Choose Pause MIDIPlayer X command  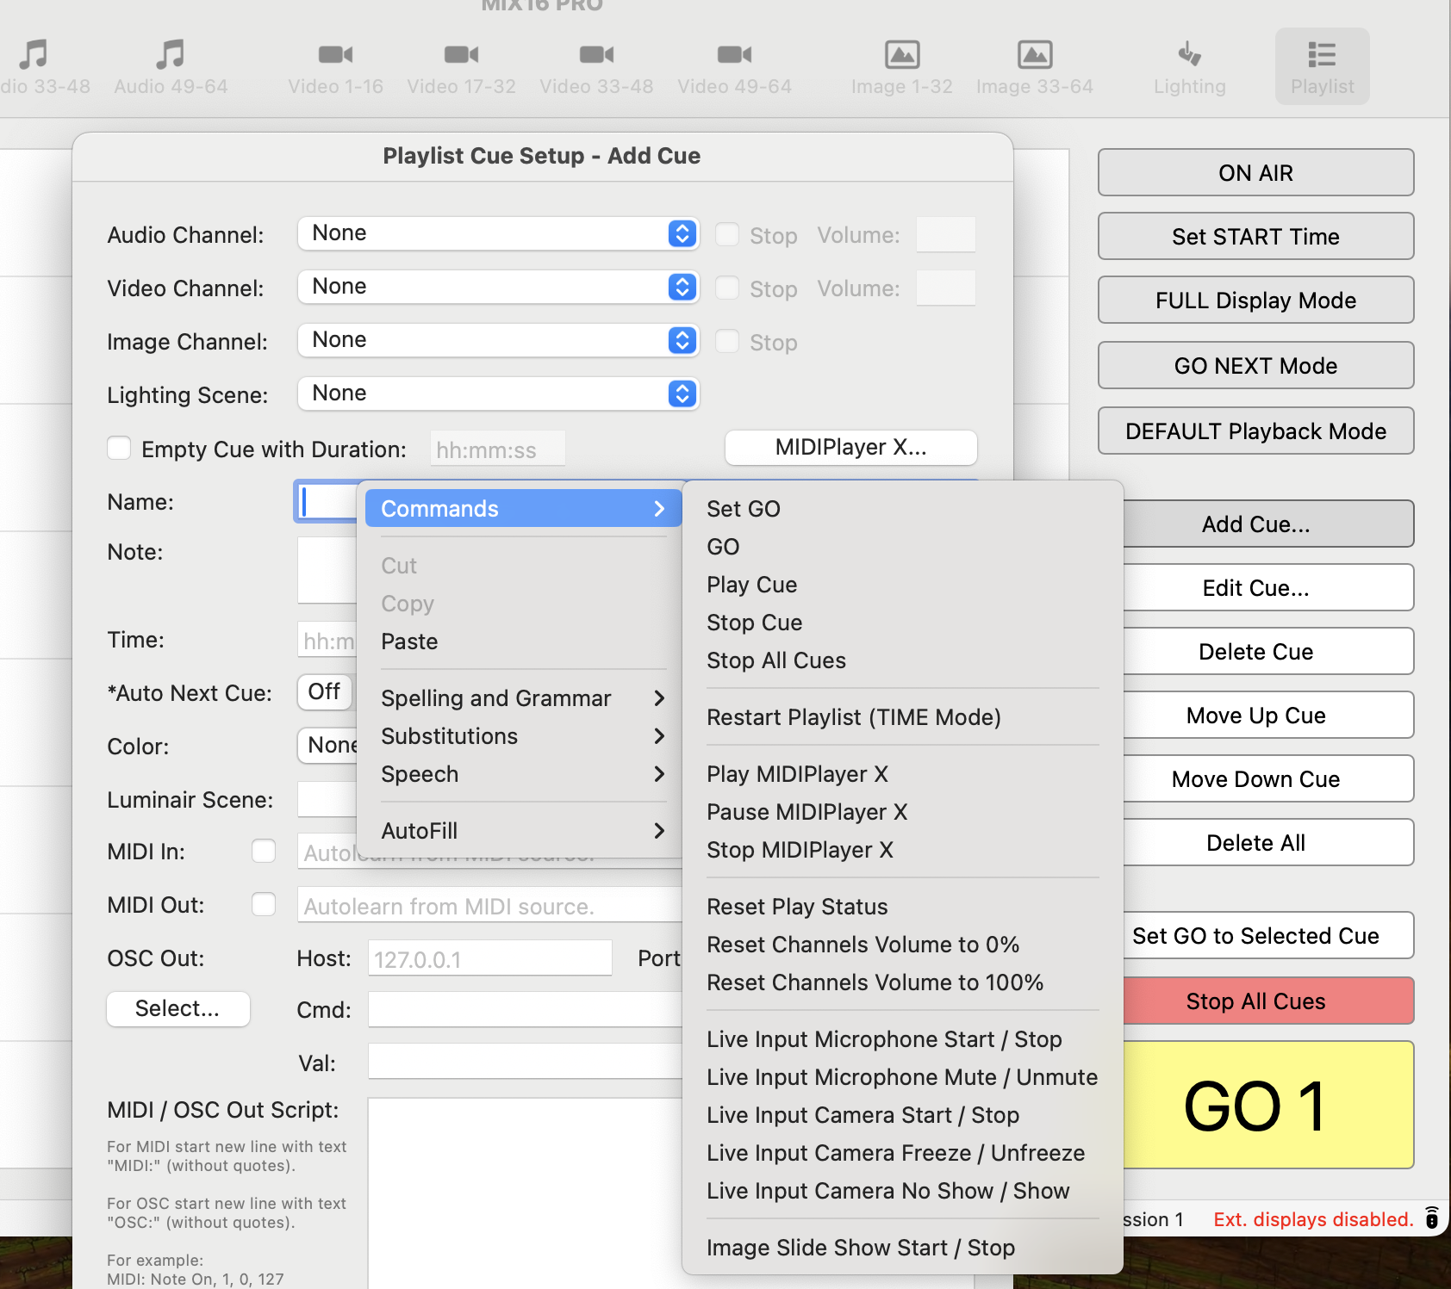click(x=902, y=812)
